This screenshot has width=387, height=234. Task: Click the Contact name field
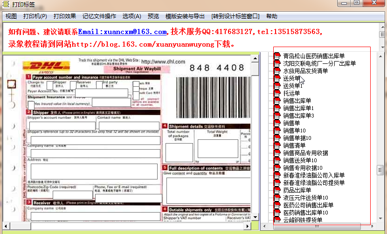tap(129, 126)
